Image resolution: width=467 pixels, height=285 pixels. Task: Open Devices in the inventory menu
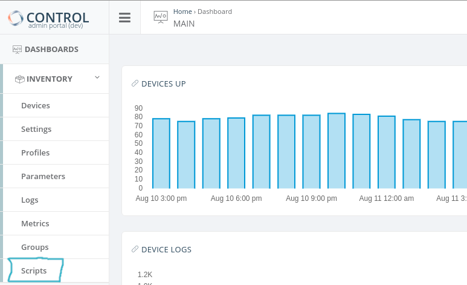coord(36,105)
